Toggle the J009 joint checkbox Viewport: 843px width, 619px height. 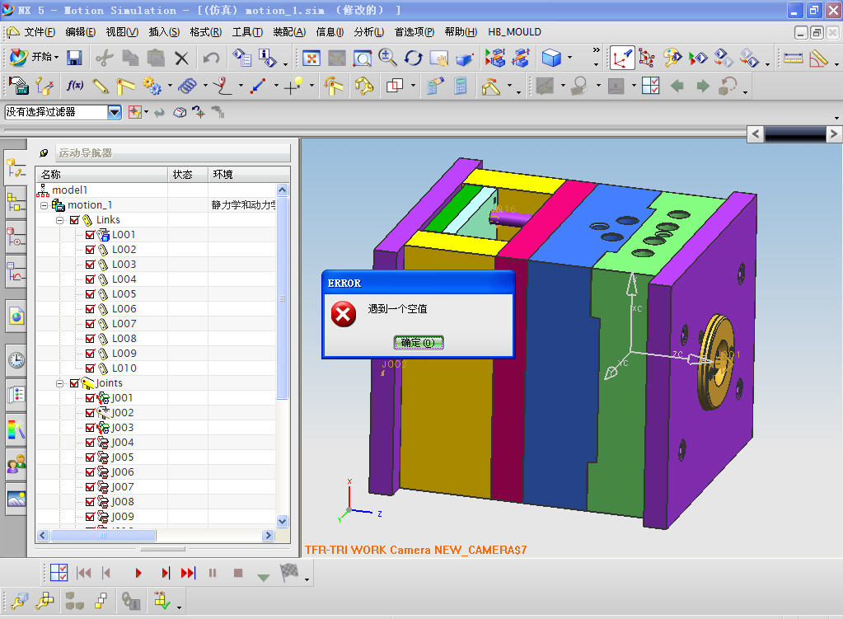pos(90,516)
